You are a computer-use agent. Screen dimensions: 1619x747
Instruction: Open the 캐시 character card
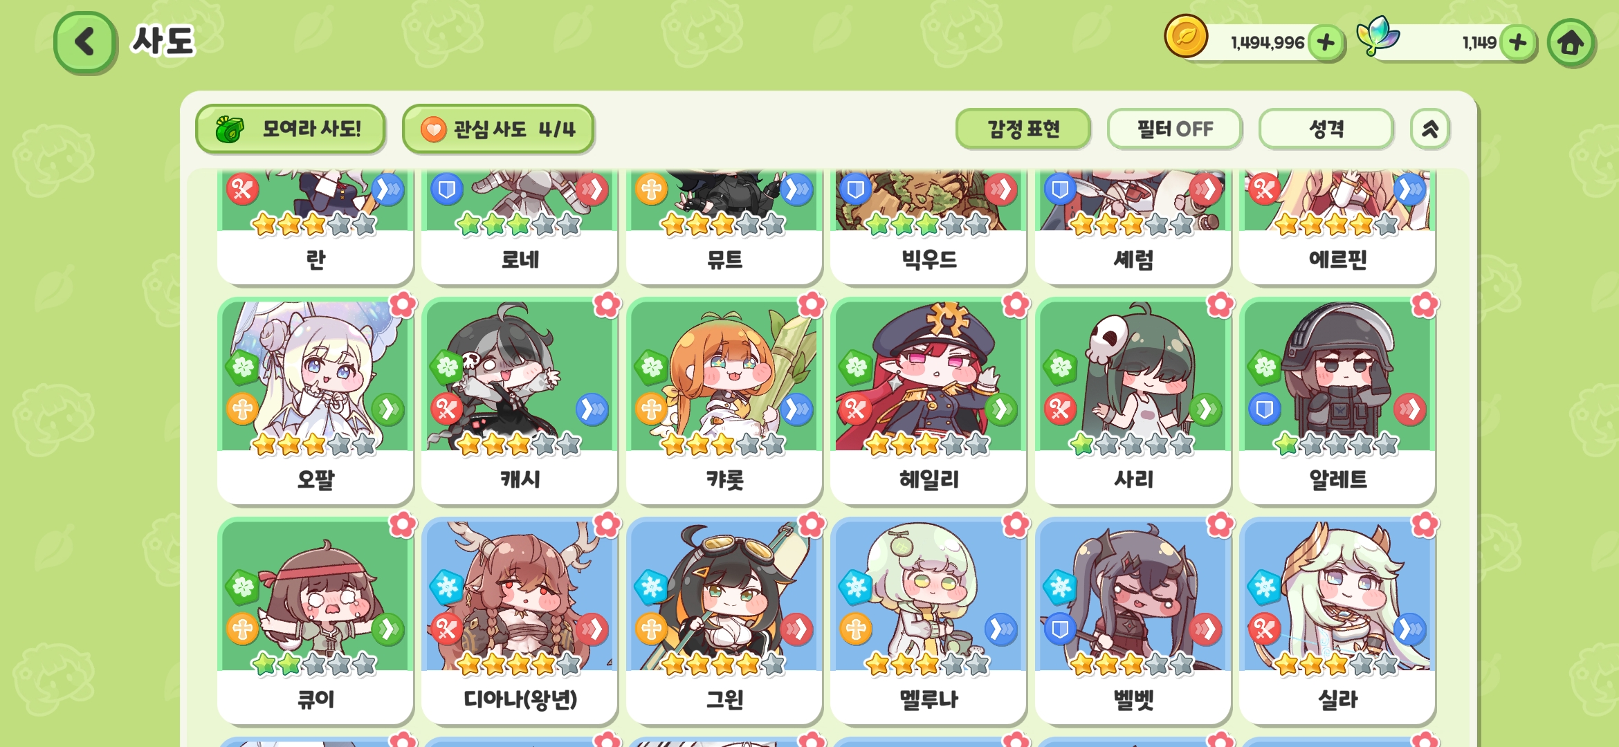point(520,401)
